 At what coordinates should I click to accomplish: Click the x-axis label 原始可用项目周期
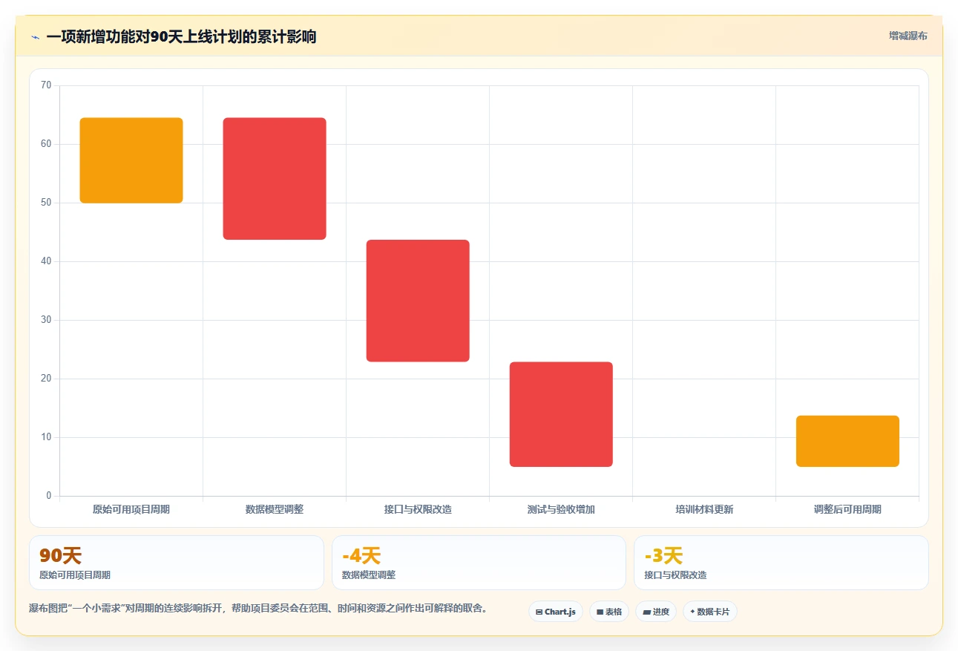(131, 509)
